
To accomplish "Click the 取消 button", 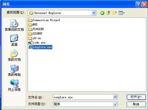I will [x=136, y=104].
